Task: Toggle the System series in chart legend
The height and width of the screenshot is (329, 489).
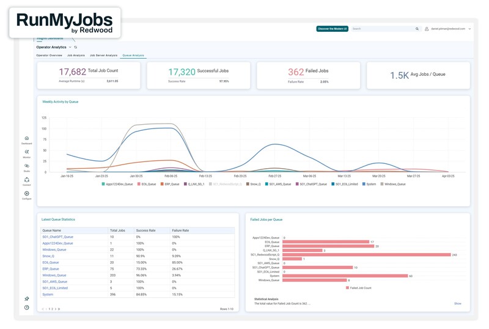Action: pos(370,184)
